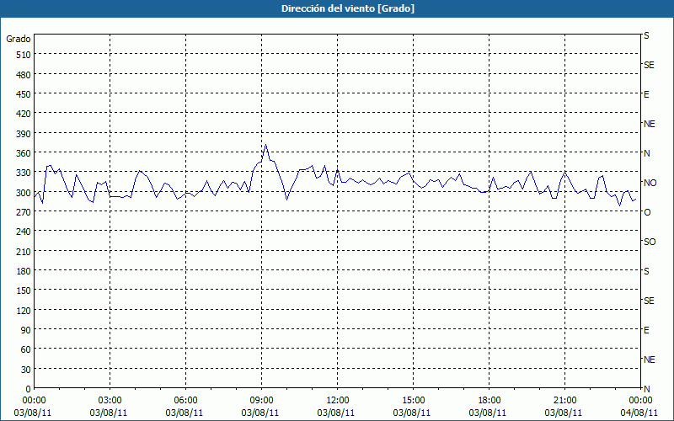
Task: Select the 90 y-axis label
Action: (x=26, y=330)
